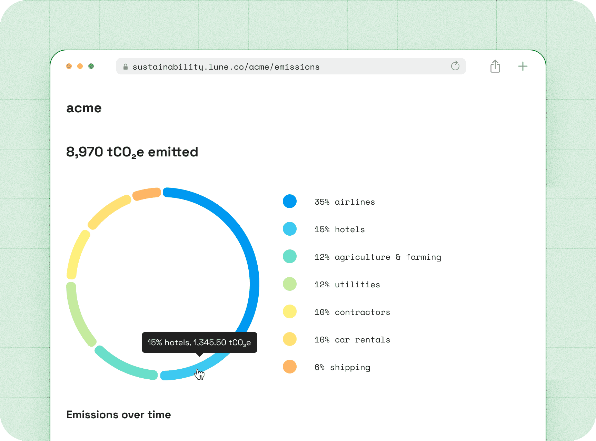
Task: Click the plus new tab icon
Action: 523,66
